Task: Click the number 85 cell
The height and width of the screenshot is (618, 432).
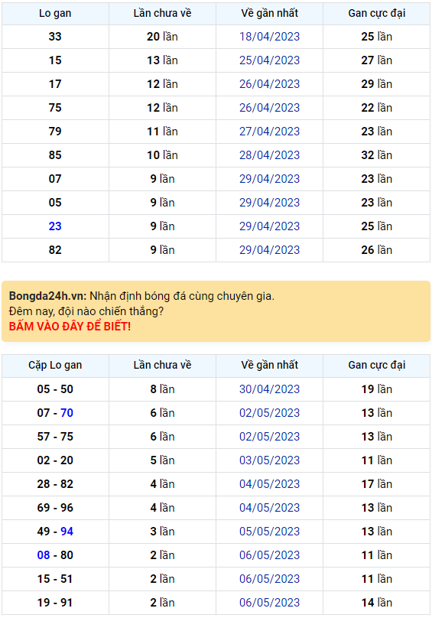Action: coord(55,155)
